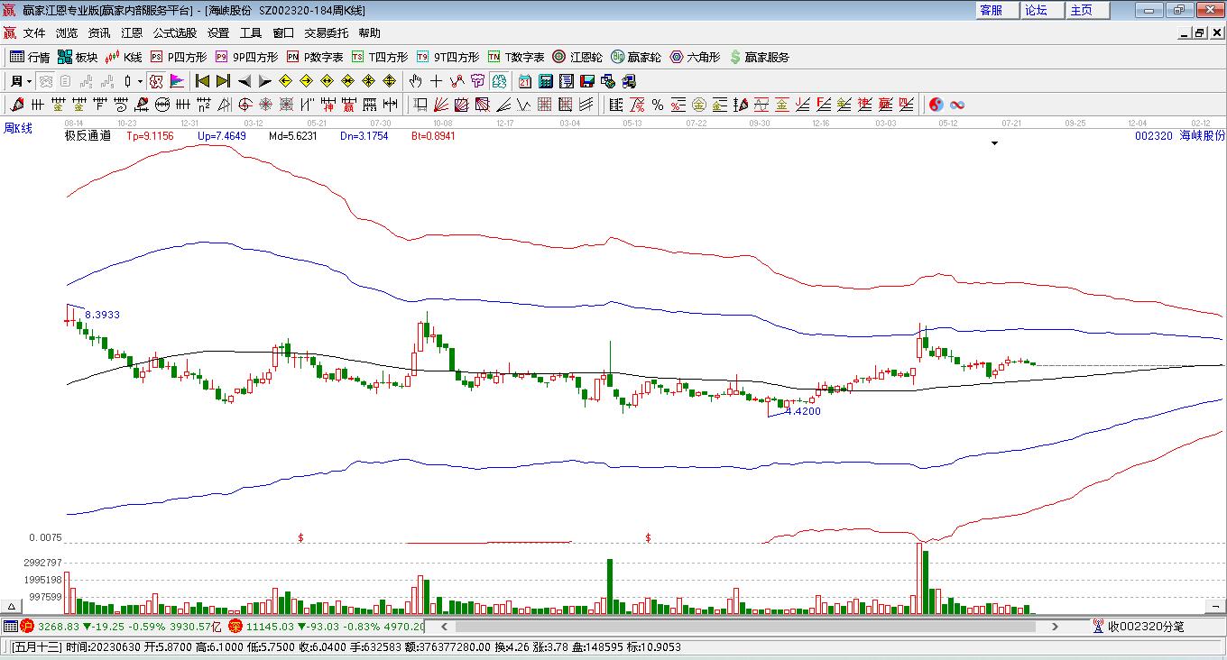
Task: Click the horizontal chart scrollbar thumb
Action: pyautogui.click(x=747, y=626)
